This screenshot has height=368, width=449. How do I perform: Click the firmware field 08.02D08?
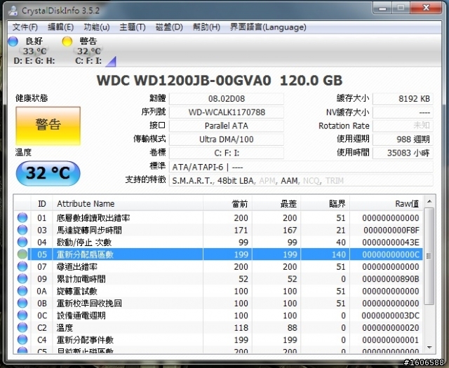pos(227,99)
